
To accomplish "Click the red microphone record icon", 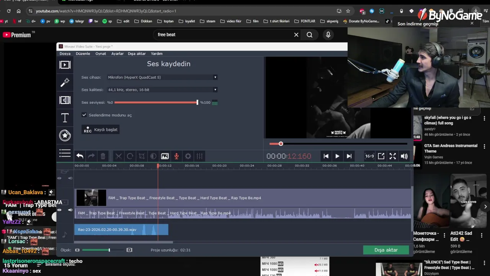I will 176,156.
